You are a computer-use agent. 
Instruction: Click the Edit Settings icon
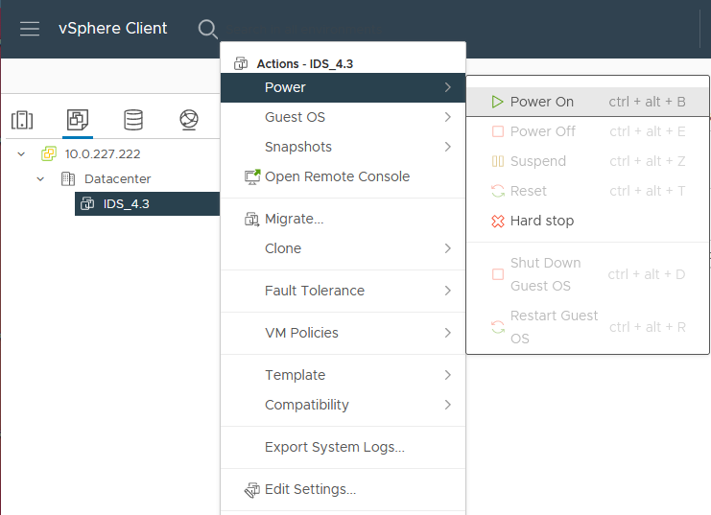click(x=252, y=490)
